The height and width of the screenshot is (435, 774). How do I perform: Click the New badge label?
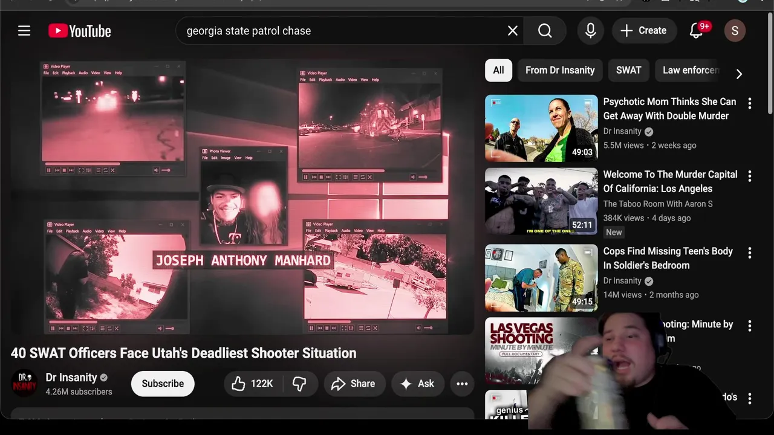[614, 232]
